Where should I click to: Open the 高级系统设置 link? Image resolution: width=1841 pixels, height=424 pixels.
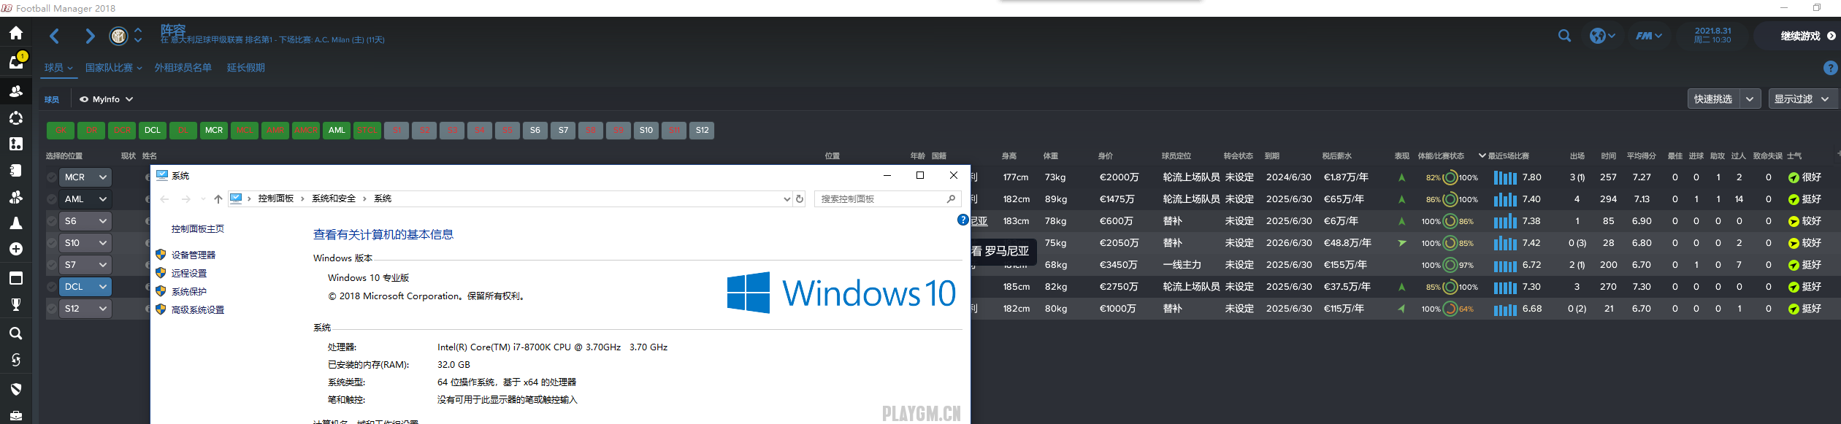click(x=198, y=310)
